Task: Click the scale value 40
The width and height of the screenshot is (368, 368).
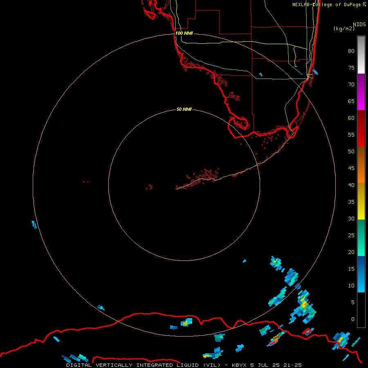Action: click(x=351, y=185)
